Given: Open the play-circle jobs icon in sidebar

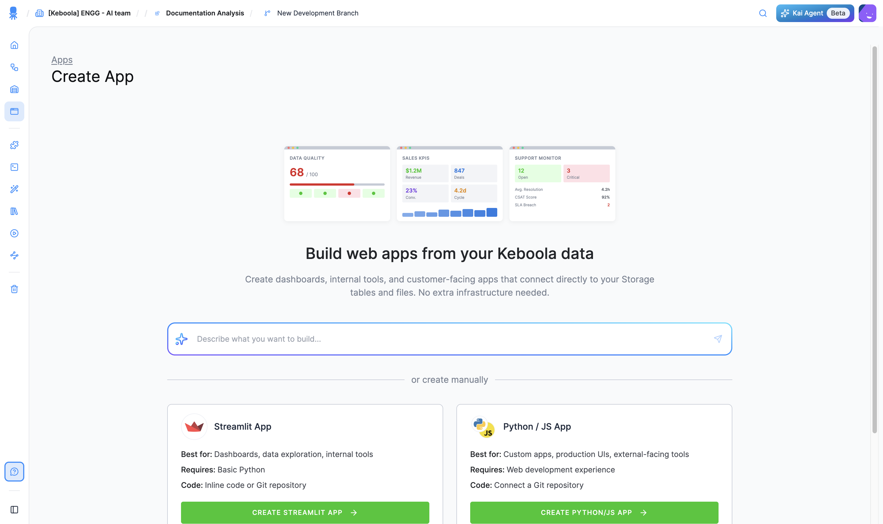Looking at the screenshot, I should (x=14, y=233).
